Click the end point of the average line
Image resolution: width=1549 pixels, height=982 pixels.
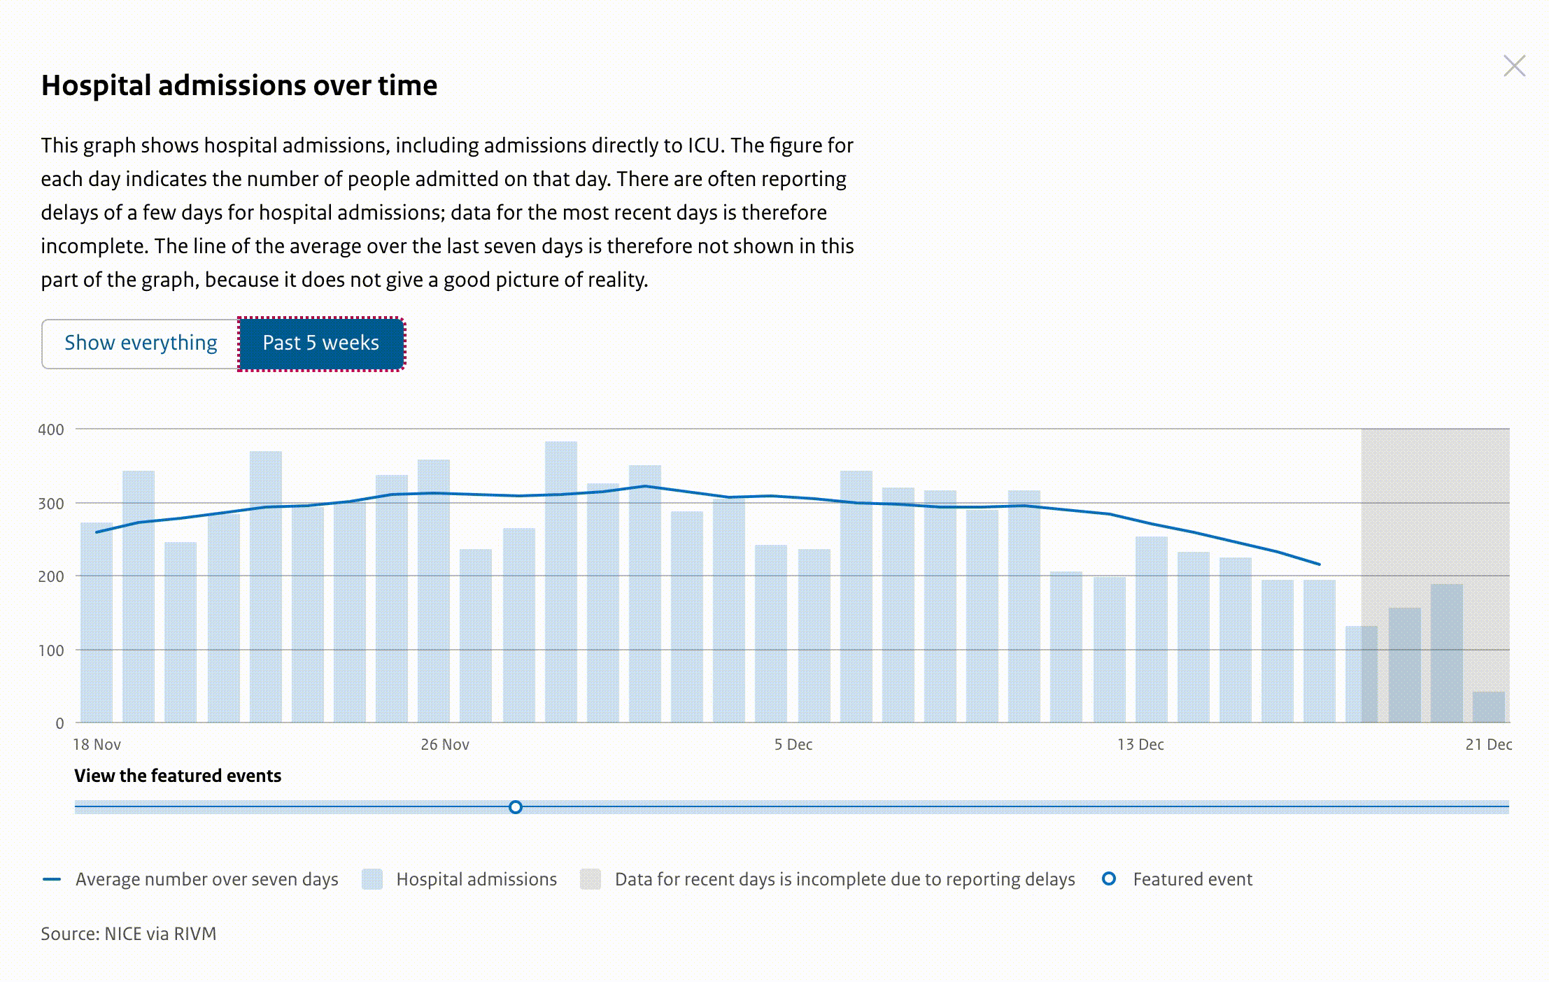point(1319,564)
